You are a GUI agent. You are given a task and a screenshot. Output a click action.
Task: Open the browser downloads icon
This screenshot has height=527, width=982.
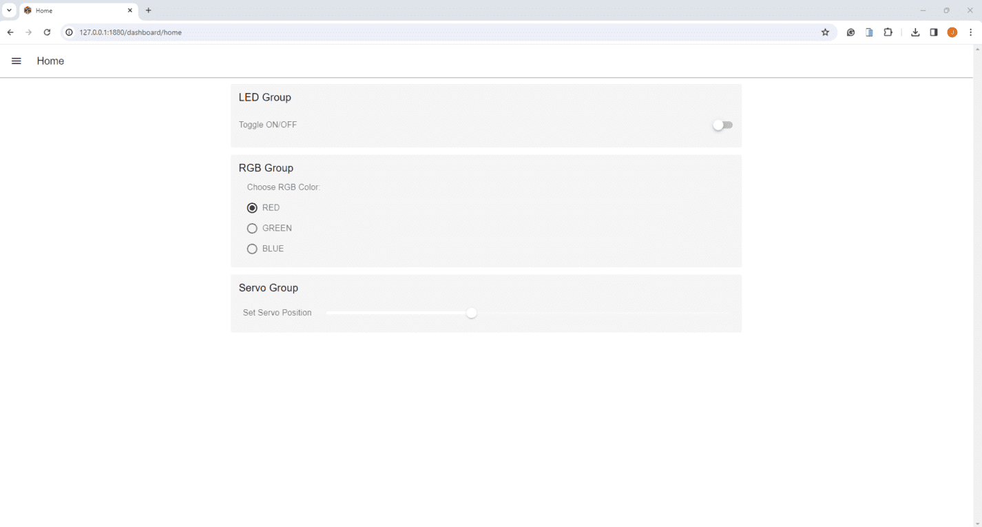915,32
